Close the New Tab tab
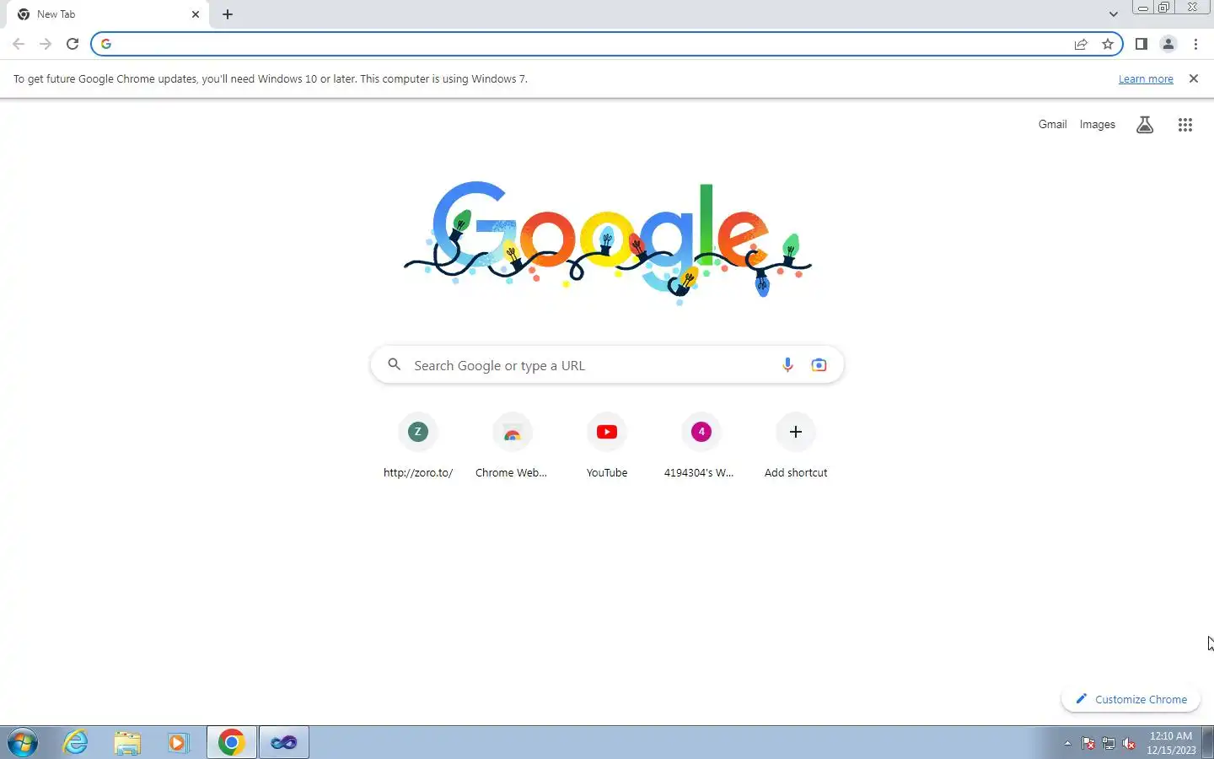1214x759 pixels. 196,14
